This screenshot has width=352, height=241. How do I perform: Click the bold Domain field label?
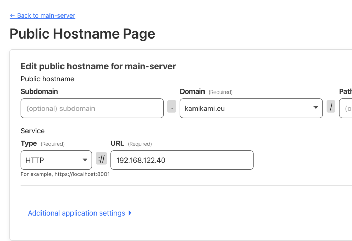click(x=192, y=92)
